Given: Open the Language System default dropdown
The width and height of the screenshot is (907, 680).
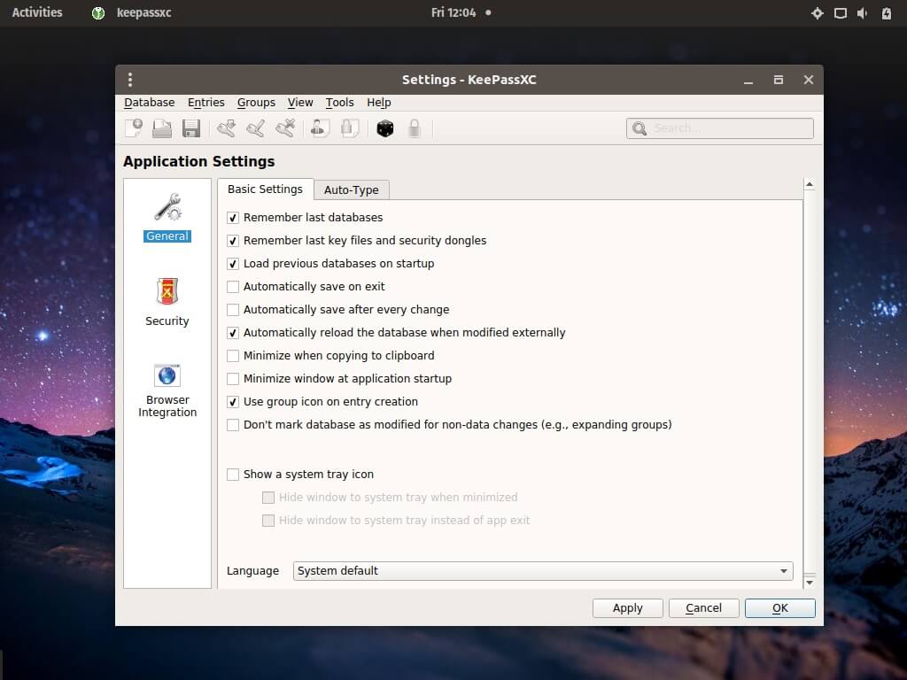Looking at the screenshot, I should (x=543, y=571).
